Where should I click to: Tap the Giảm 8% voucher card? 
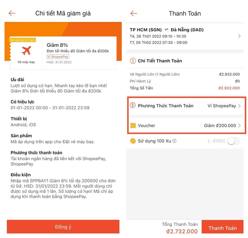63,53
